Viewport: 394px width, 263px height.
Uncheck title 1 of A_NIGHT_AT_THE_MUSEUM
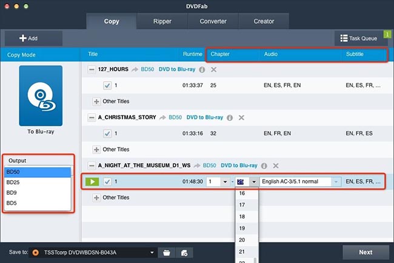(107, 182)
